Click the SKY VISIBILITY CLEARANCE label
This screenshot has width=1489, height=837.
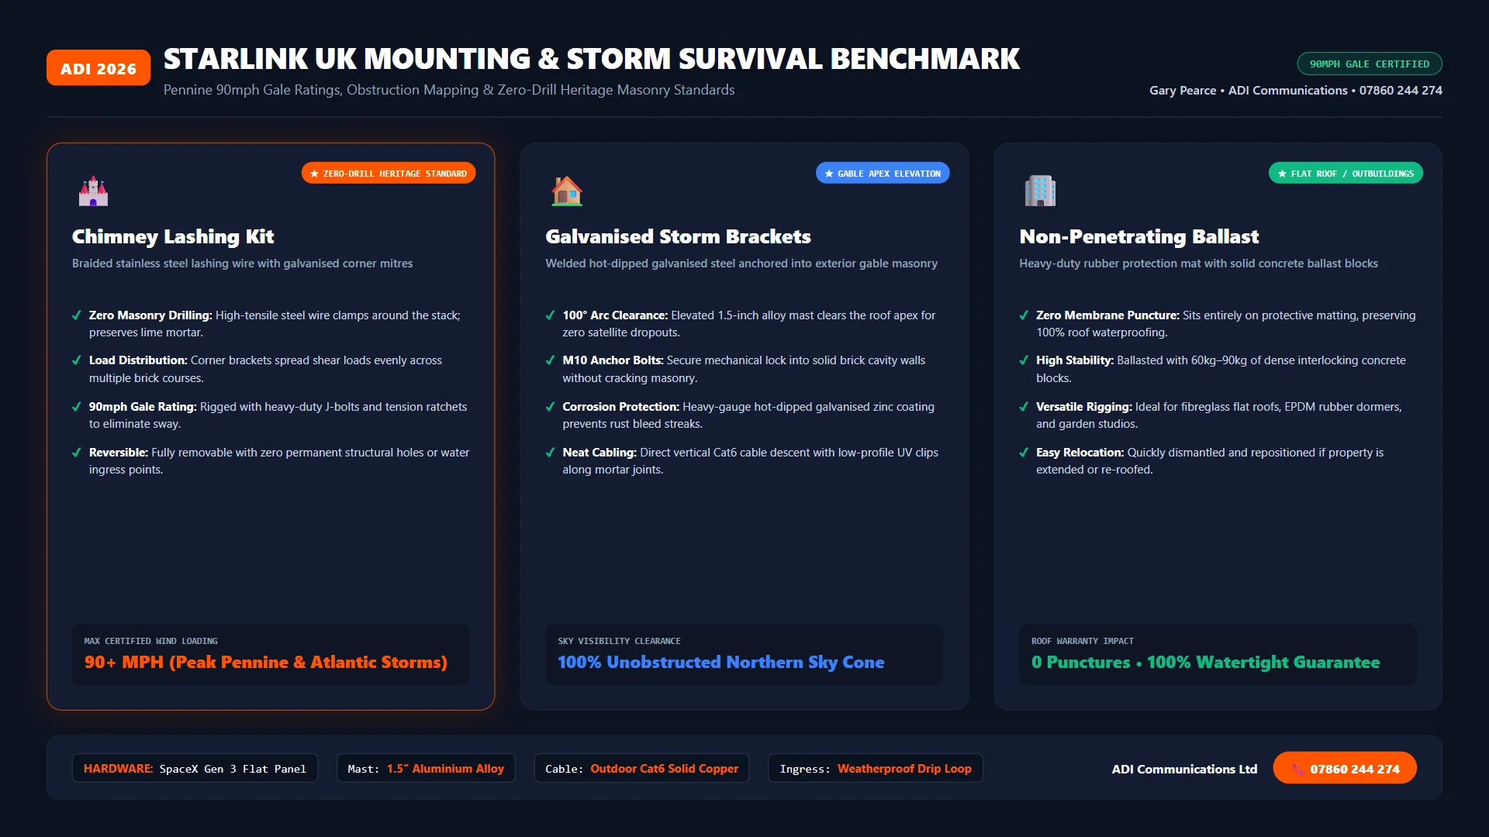619,641
